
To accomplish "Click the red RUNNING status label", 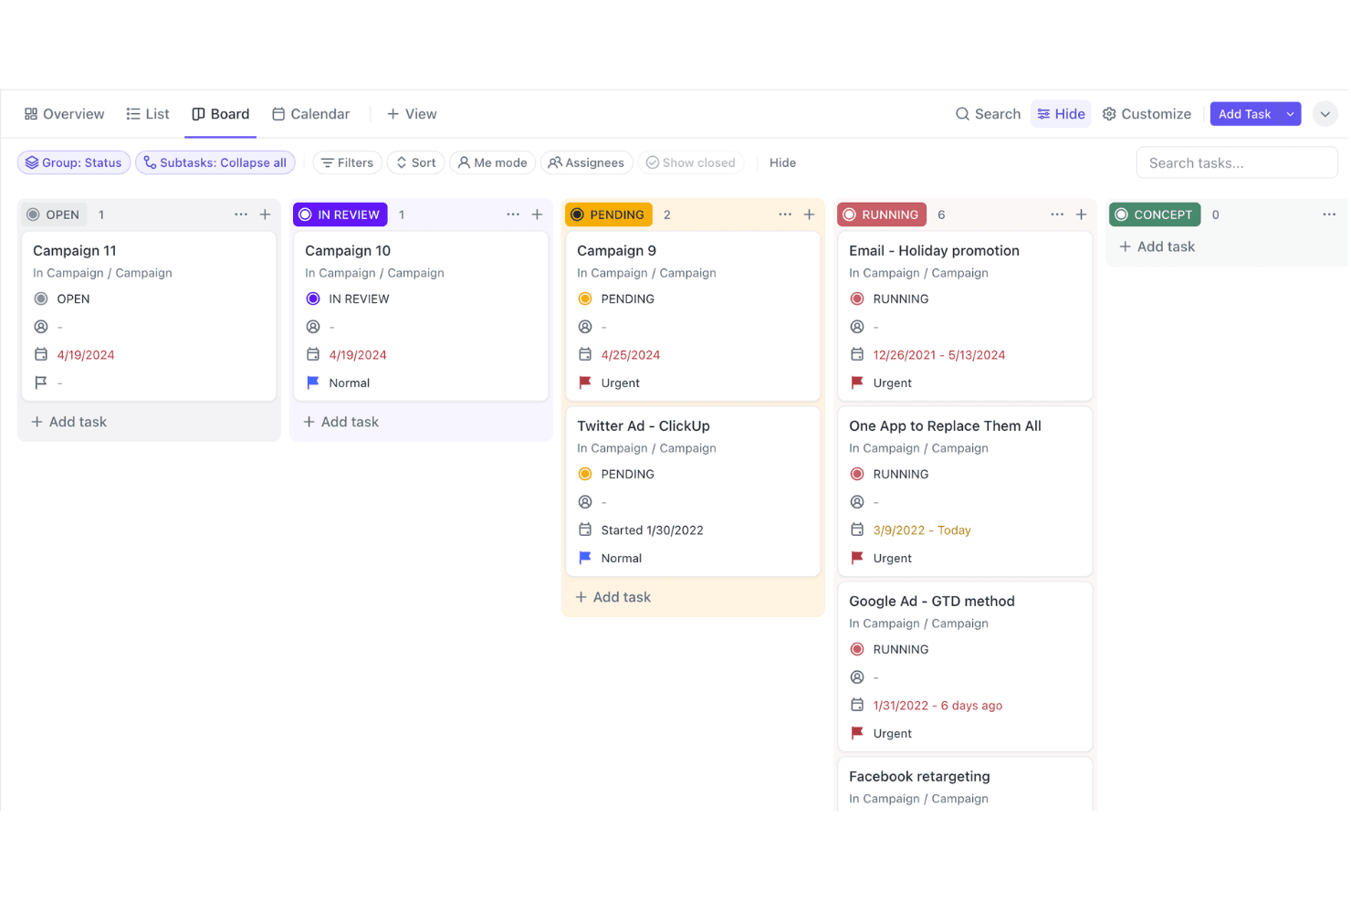I will tap(882, 215).
